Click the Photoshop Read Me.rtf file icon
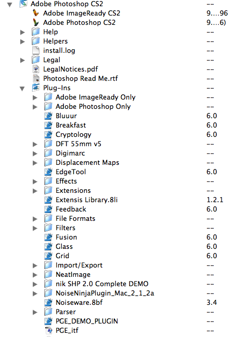The width and height of the screenshot is (235, 337). tap(36, 78)
